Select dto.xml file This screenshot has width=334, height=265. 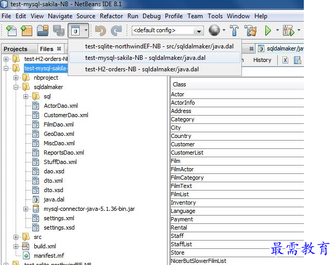click(53, 181)
